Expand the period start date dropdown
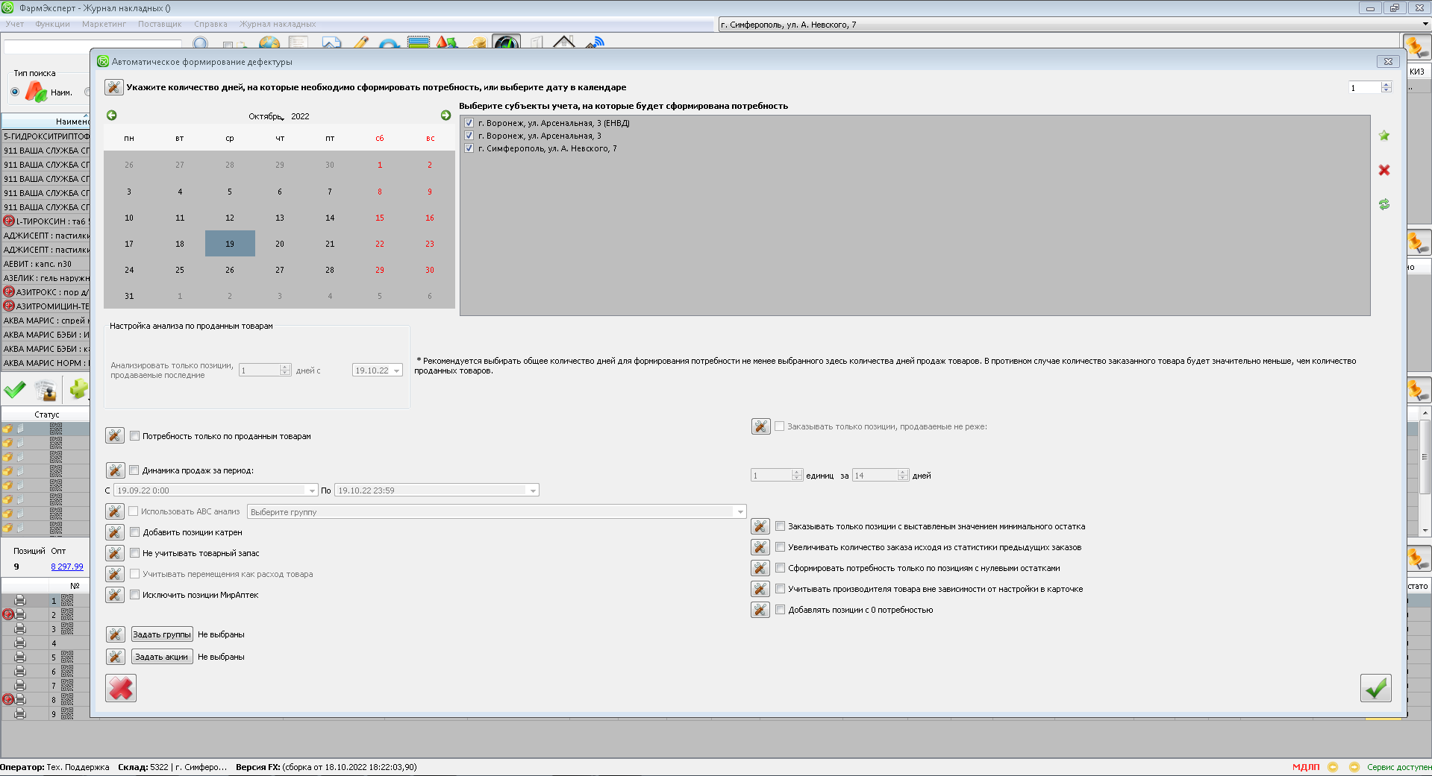1432x776 pixels. tap(312, 490)
